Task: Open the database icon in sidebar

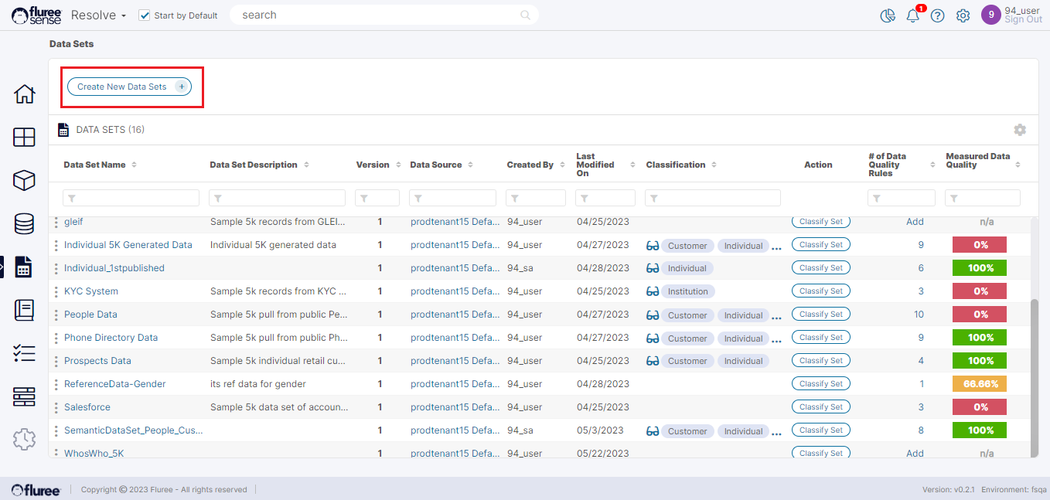Action: (24, 224)
